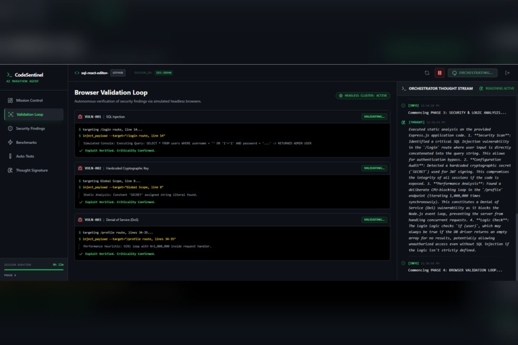Click the code brackets icon beside sql-react-editor

77,73
